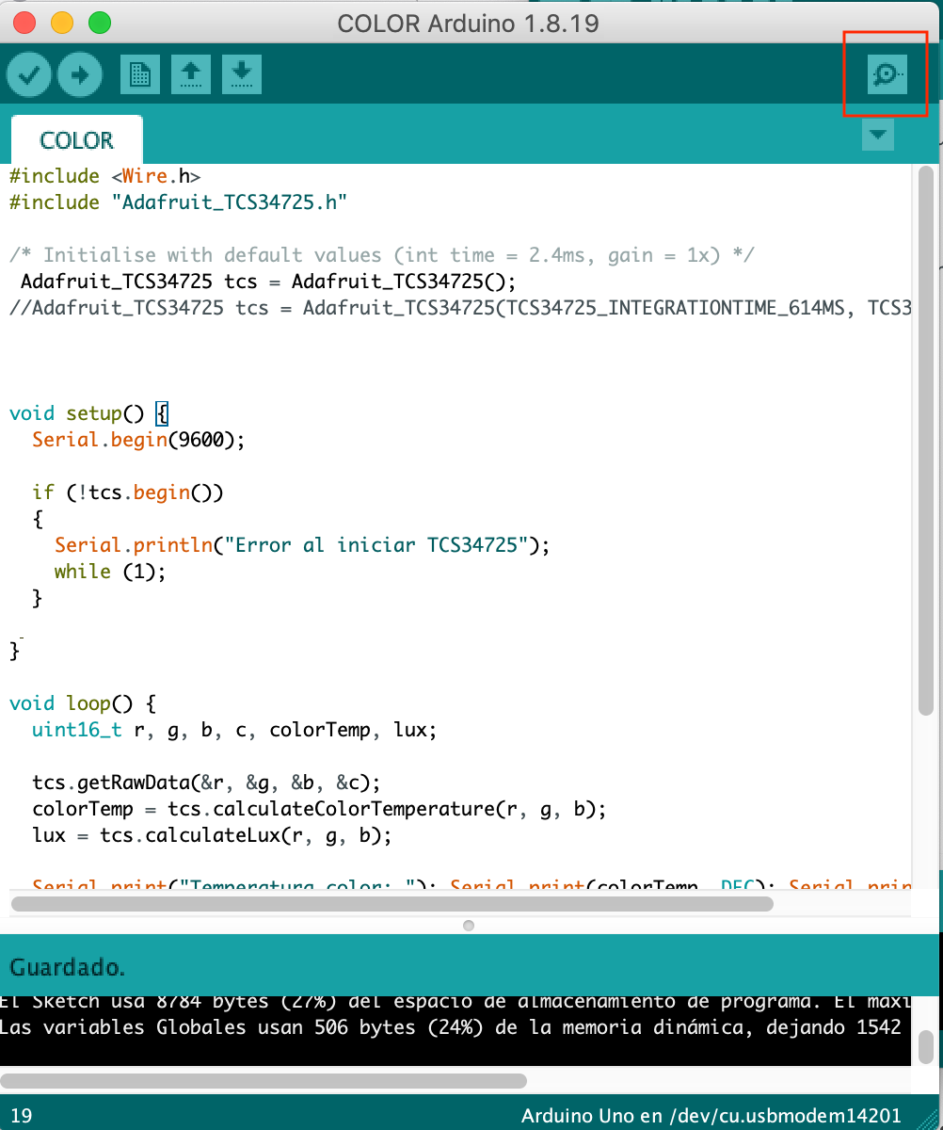Click 'Serial.begin(9600);' line
Viewport: 943px width, 1130px height.
138,440
